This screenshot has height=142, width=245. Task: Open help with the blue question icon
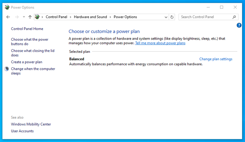[x=239, y=25]
